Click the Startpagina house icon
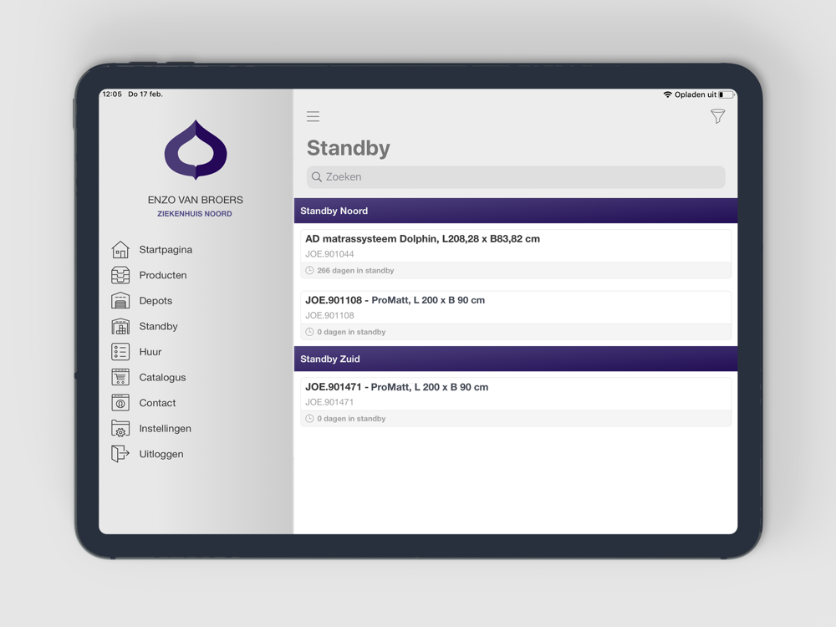 coord(120,249)
